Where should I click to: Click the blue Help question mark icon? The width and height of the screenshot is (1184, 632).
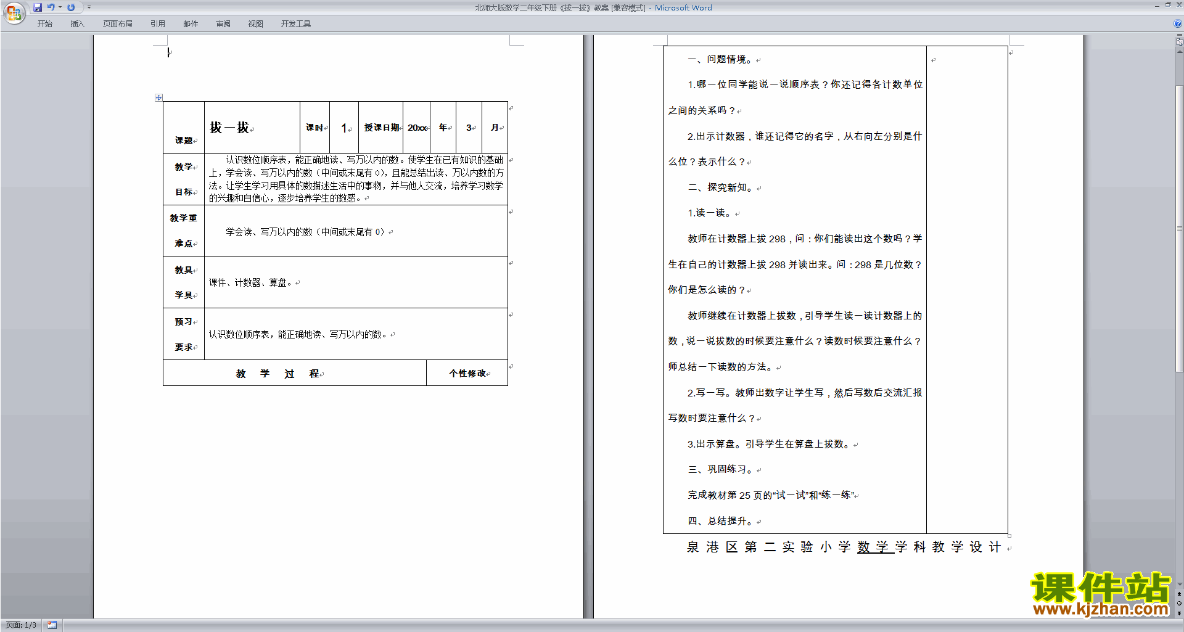point(1178,24)
